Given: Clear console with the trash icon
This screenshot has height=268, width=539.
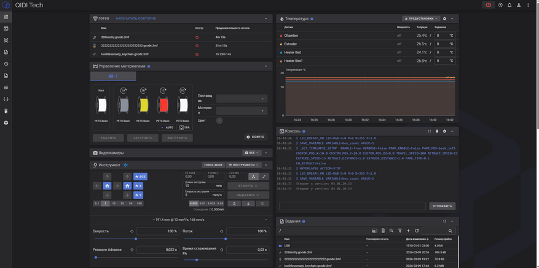Looking at the screenshot, I should coord(437,131).
